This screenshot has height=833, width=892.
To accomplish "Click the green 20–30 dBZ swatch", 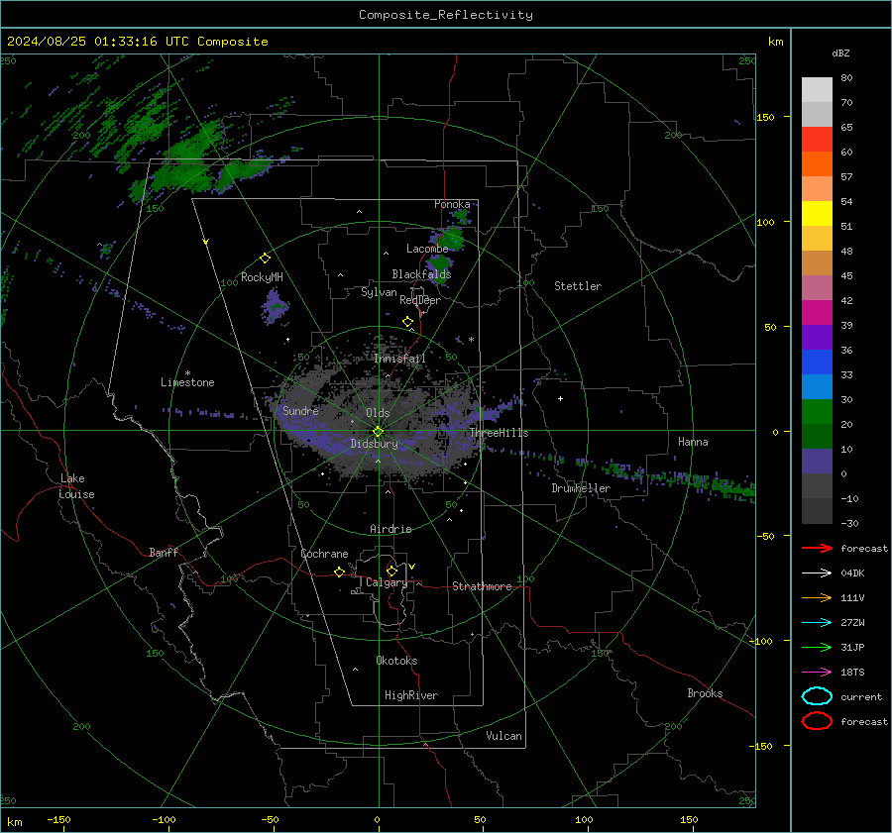I will click(817, 412).
